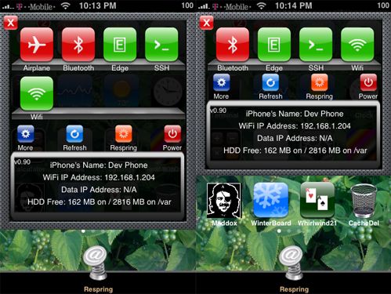Tap the WiFi IP Address line in right panel
This screenshot has height=294, width=391.
click(295, 126)
